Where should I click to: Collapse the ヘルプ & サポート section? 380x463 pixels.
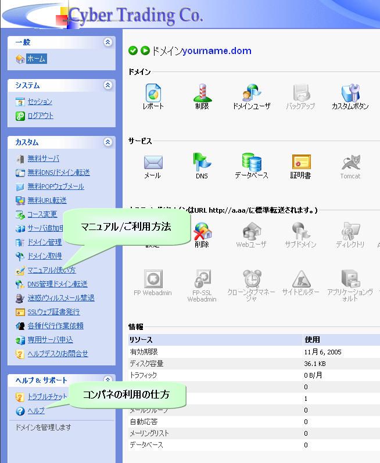[107, 381]
